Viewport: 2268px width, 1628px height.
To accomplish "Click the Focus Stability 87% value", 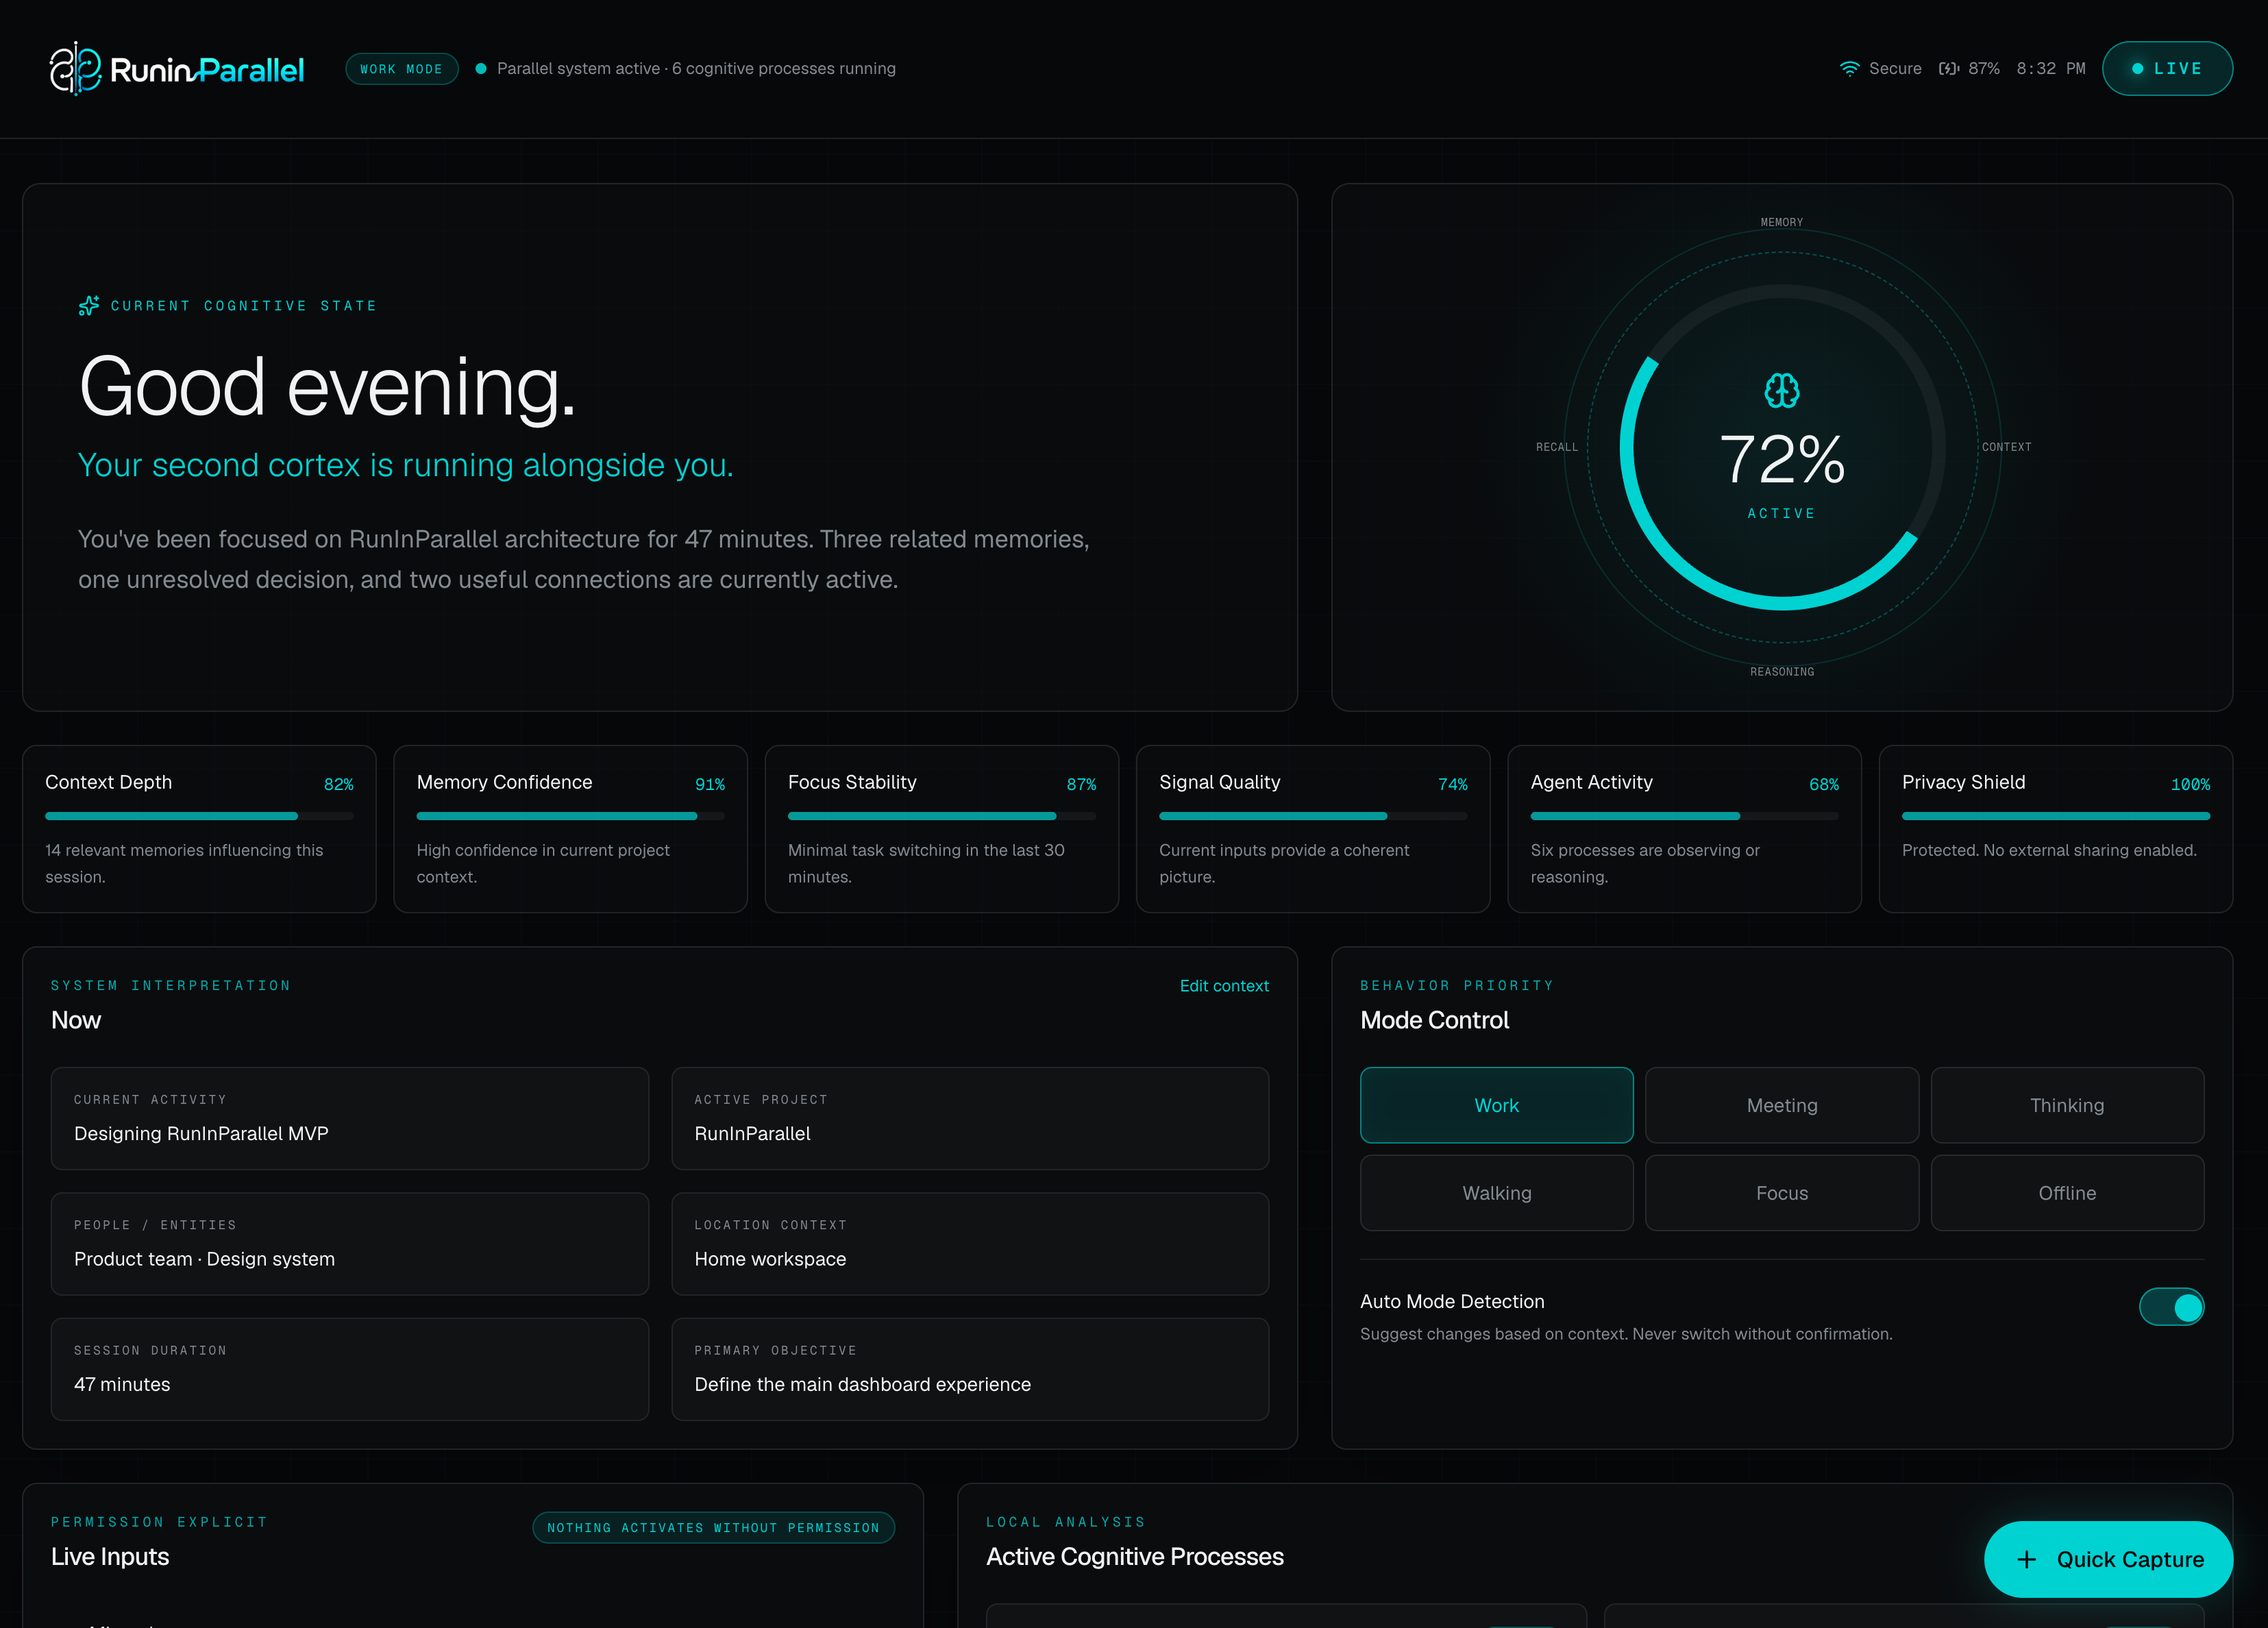I will [1081, 784].
